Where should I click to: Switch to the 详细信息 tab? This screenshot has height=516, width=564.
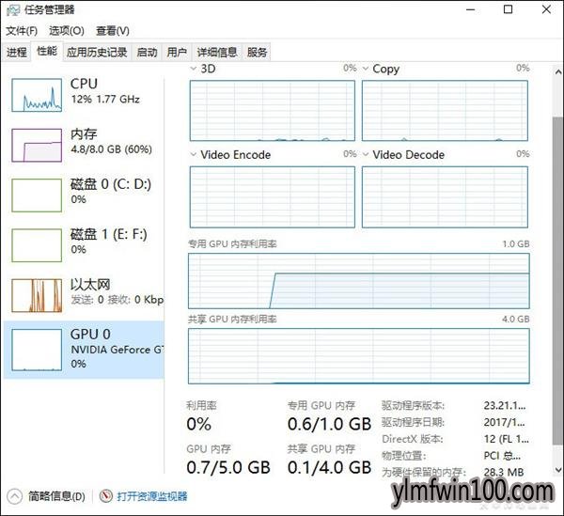click(x=217, y=52)
